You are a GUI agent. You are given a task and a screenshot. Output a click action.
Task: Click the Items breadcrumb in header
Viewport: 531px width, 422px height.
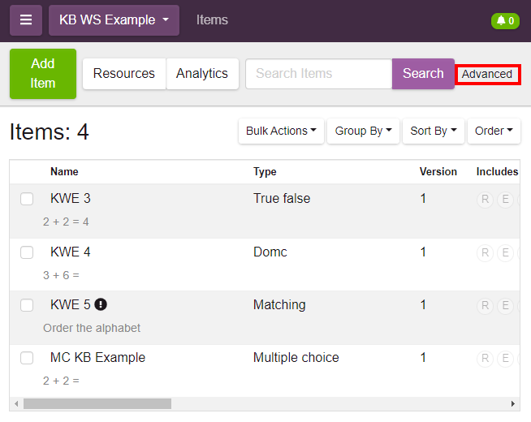tap(212, 20)
